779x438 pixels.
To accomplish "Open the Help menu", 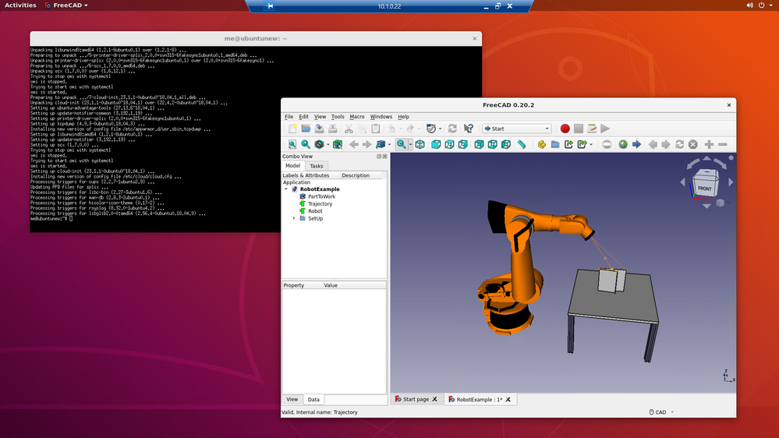I will (403, 117).
